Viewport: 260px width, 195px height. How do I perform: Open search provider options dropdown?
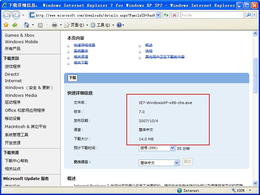click(254, 15)
